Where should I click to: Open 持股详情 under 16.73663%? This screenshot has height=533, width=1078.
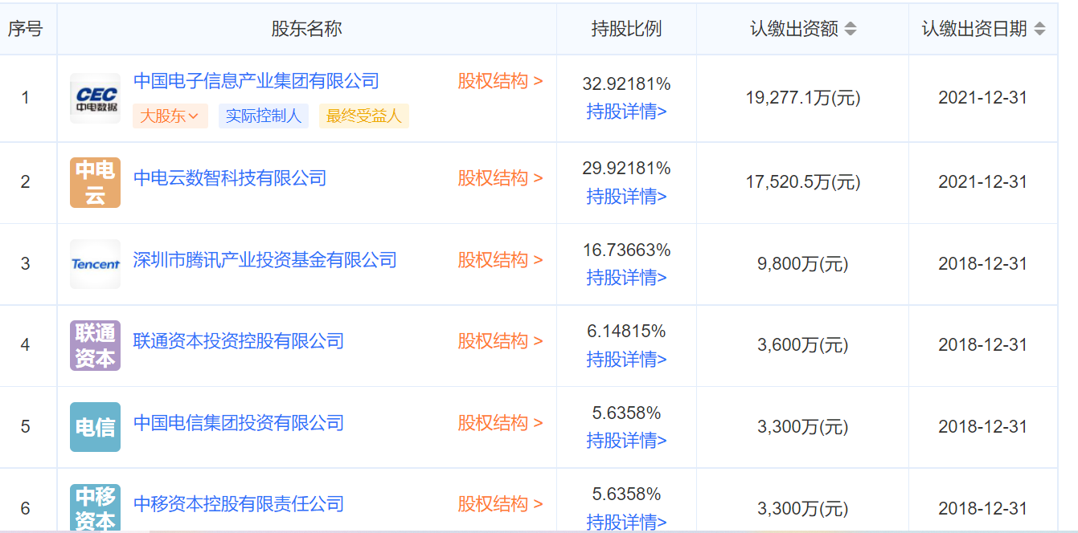click(626, 278)
